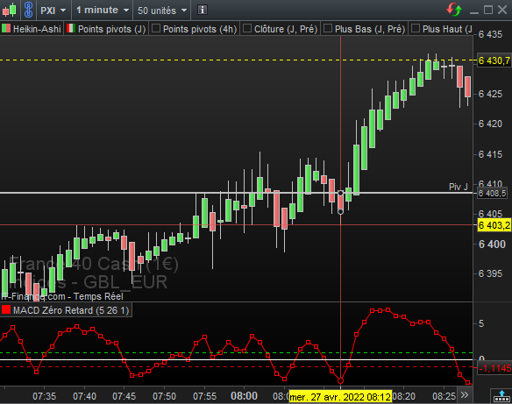Image resolution: width=512 pixels, height=404 pixels.
Task: Click the blue upload/export icon at bottom right
Action: [501, 396]
